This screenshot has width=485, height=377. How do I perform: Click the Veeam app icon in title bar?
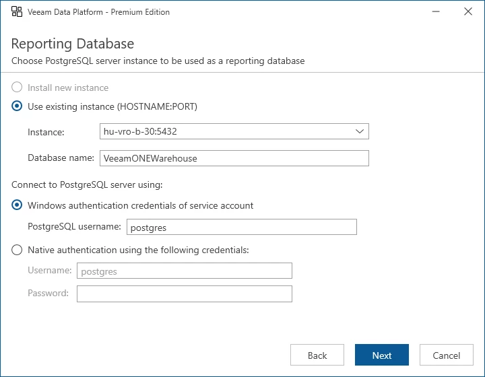[x=17, y=12]
